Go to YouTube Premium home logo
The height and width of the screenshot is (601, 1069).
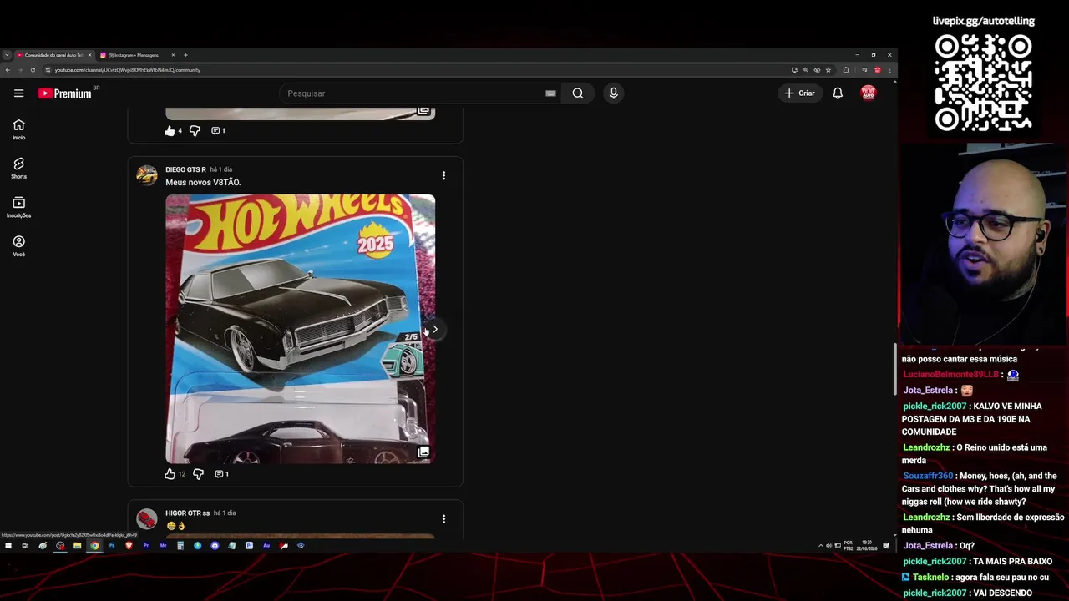[x=65, y=93]
